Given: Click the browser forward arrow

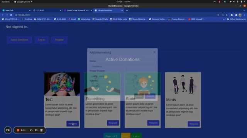Looking at the screenshot, I should click(x=7, y=15).
